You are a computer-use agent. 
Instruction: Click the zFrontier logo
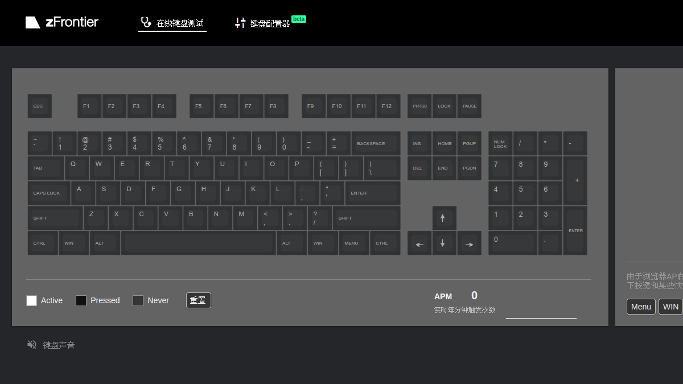point(62,22)
